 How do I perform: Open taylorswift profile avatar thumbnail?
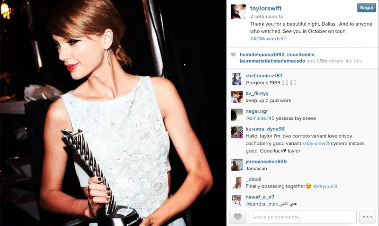point(238,11)
